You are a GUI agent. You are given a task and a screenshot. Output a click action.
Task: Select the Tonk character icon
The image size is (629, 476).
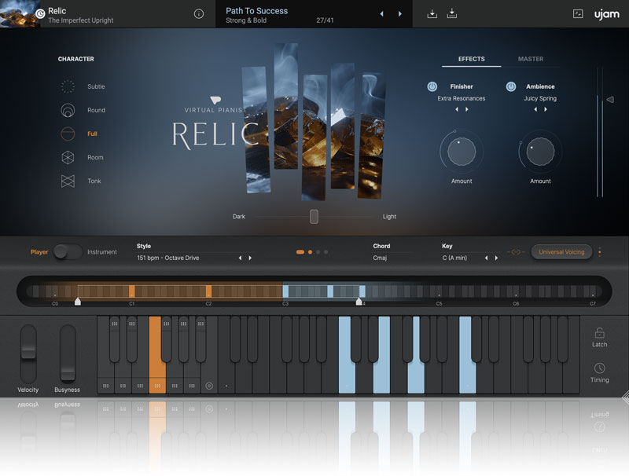pyautogui.click(x=68, y=181)
